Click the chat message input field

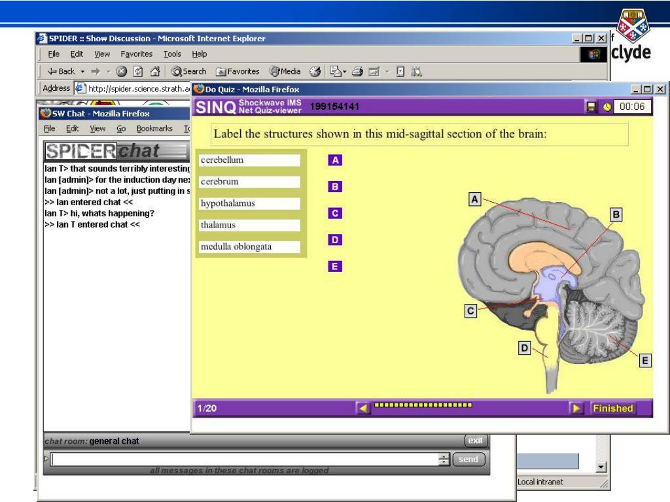point(245,460)
